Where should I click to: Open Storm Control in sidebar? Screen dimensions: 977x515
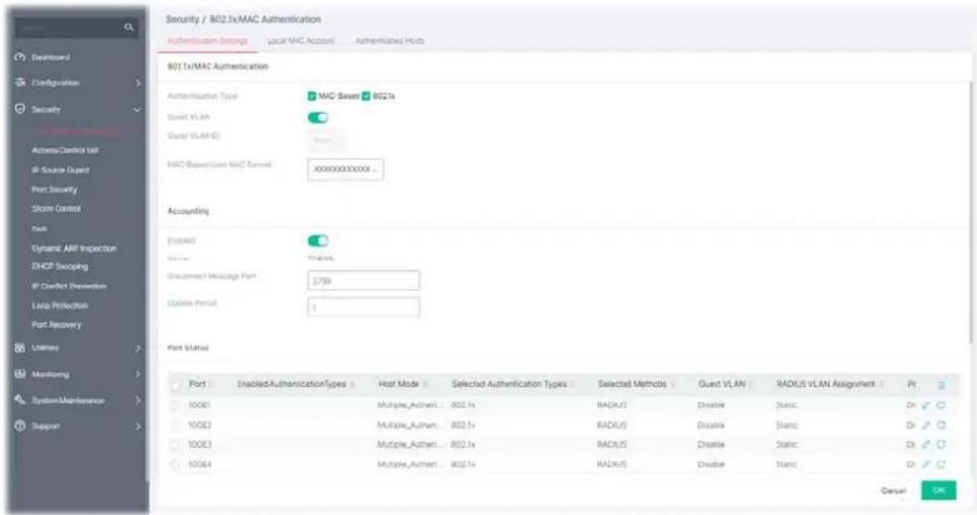click(56, 208)
